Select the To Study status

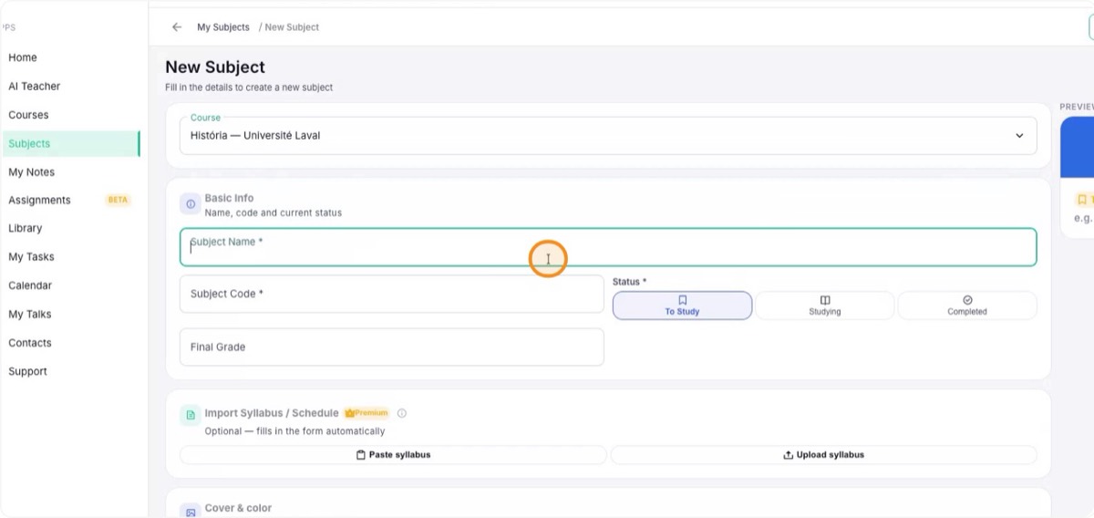(x=682, y=306)
